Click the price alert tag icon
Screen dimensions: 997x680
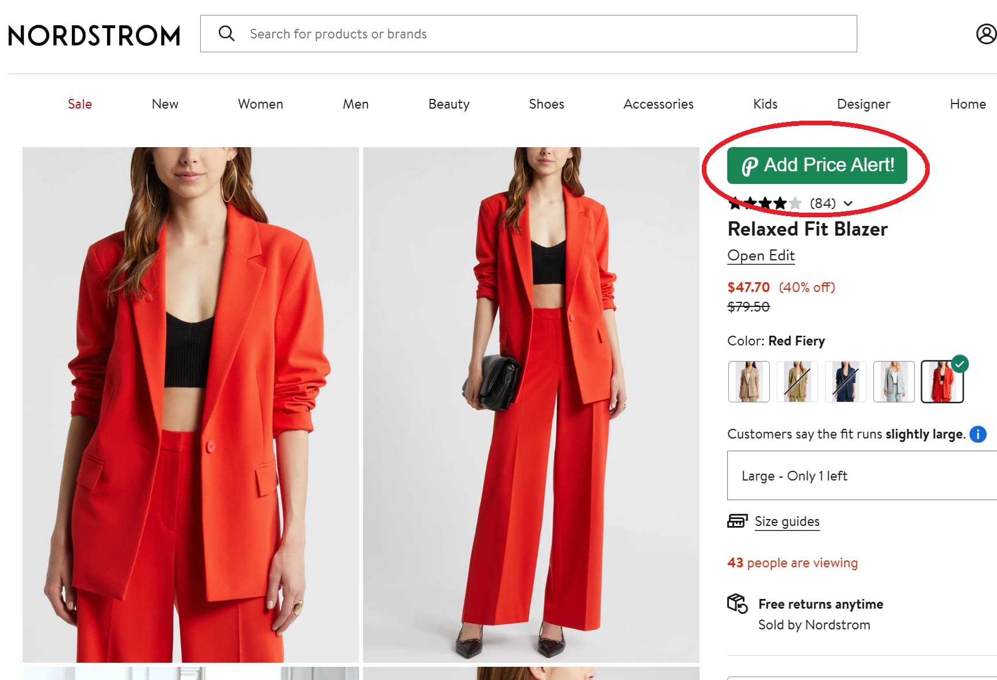(x=750, y=165)
